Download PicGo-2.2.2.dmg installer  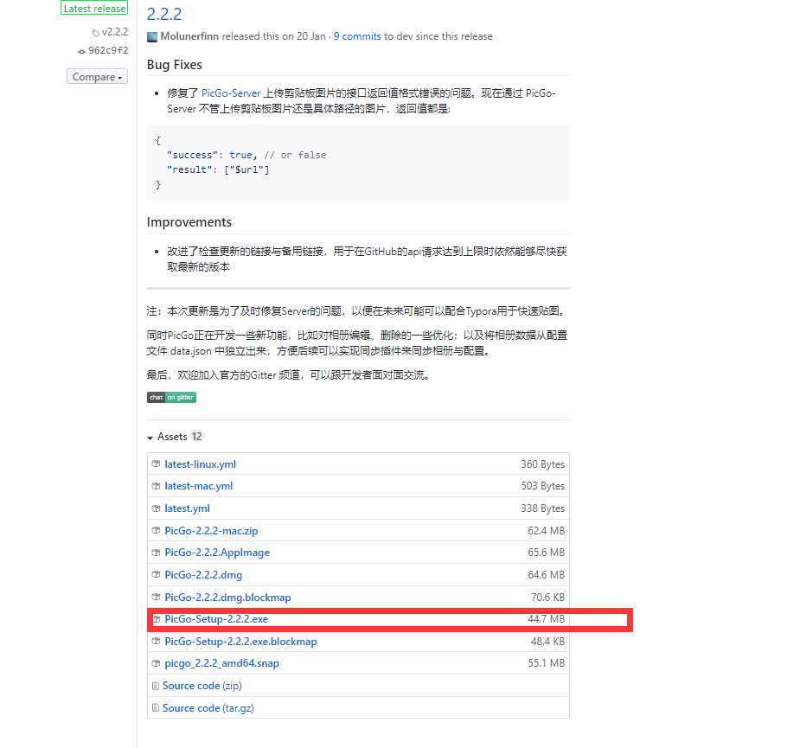pyautogui.click(x=203, y=574)
